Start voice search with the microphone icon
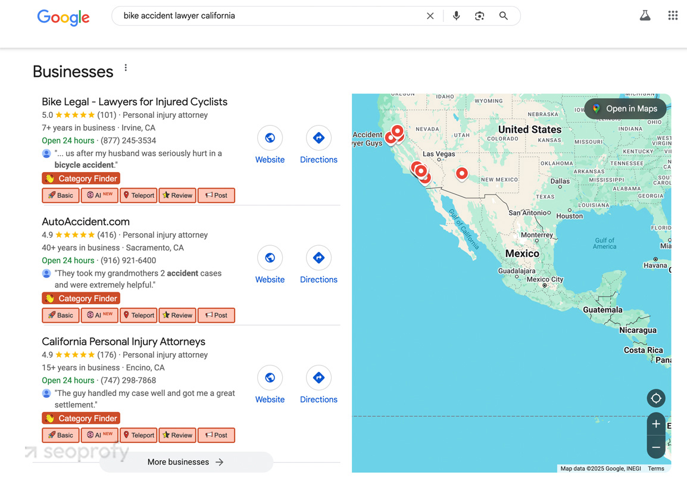687x487 pixels. 456,16
